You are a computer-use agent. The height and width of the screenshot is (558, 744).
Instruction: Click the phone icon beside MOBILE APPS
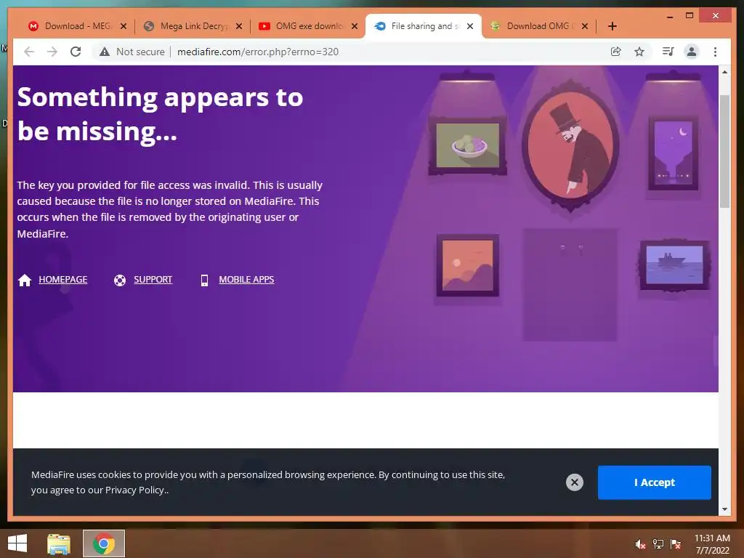[204, 280]
